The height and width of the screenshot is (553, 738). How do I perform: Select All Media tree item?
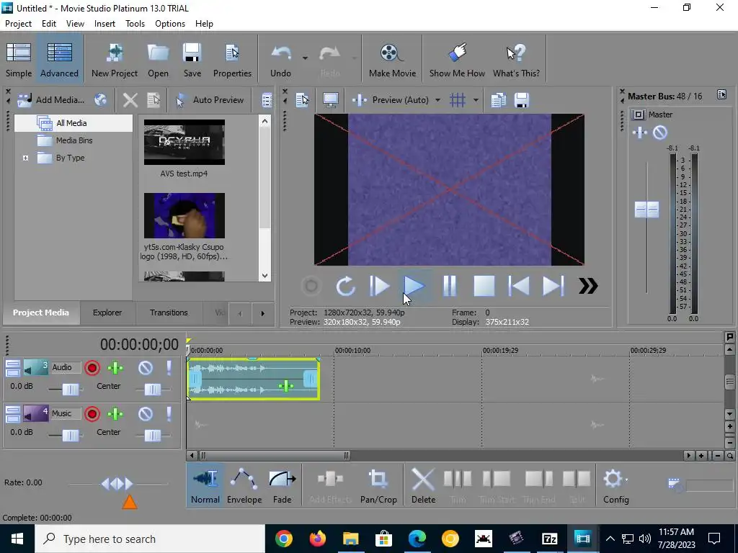coord(71,123)
